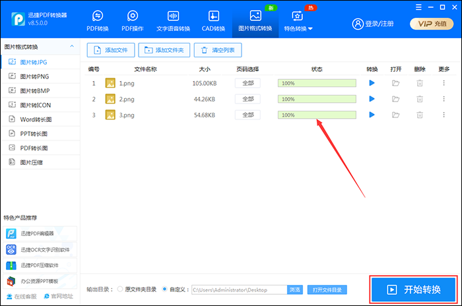Select Word转长图 in the sidebar
This screenshot has width=462, height=306.
pos(40,119)
